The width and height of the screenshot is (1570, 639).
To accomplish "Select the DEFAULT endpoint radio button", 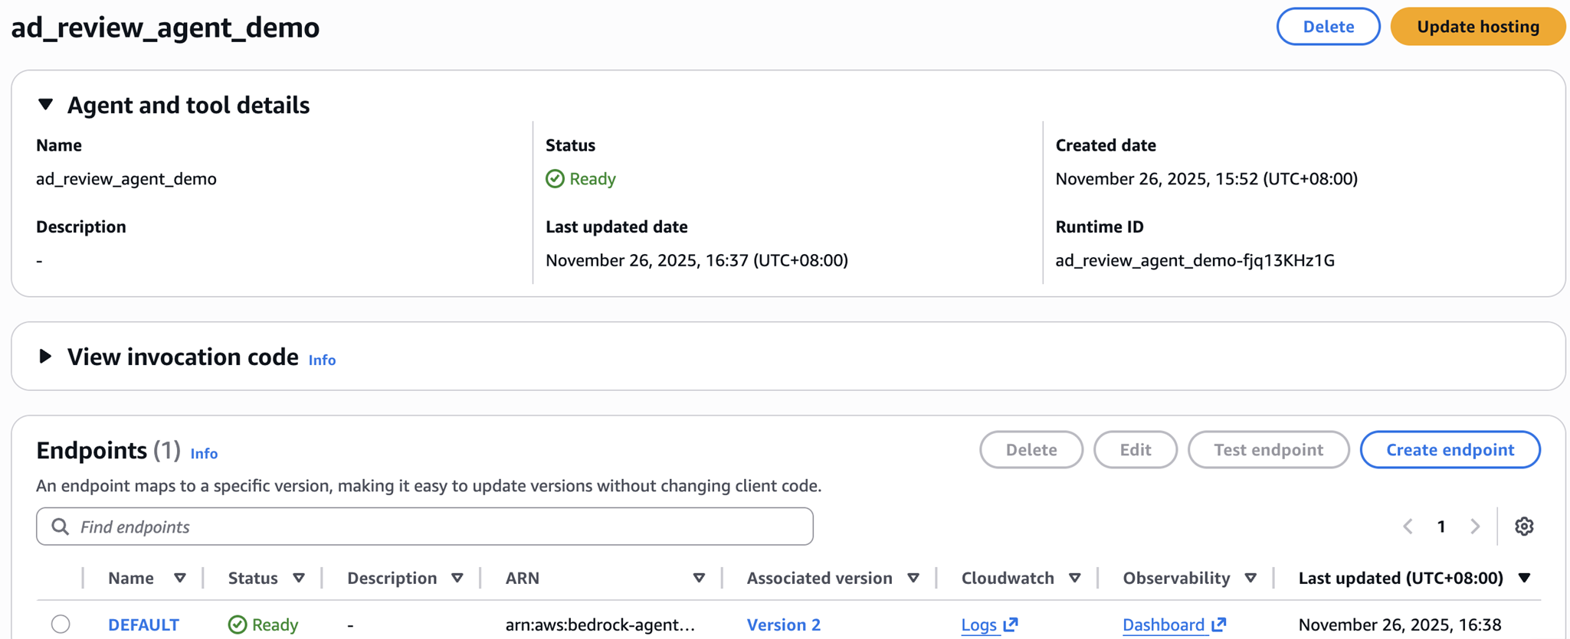I will pos(61,624).
